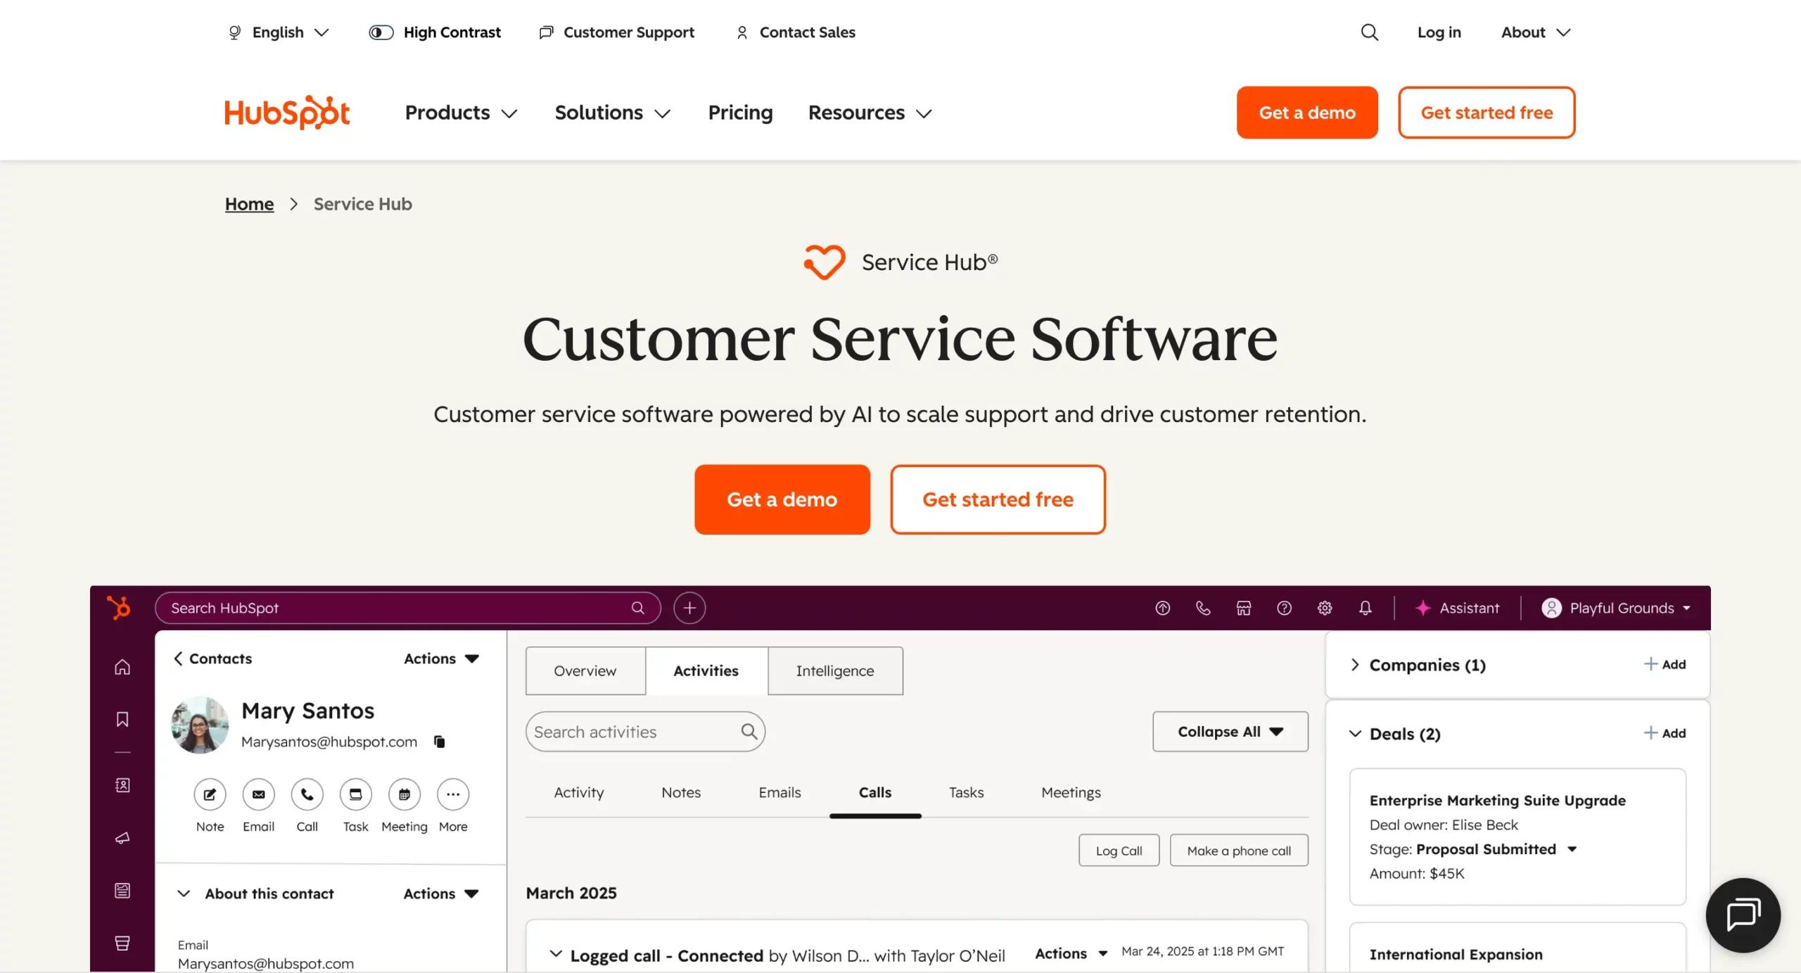Open the English language dropdown
This screenshot has height=973, width=1801.
279,32
